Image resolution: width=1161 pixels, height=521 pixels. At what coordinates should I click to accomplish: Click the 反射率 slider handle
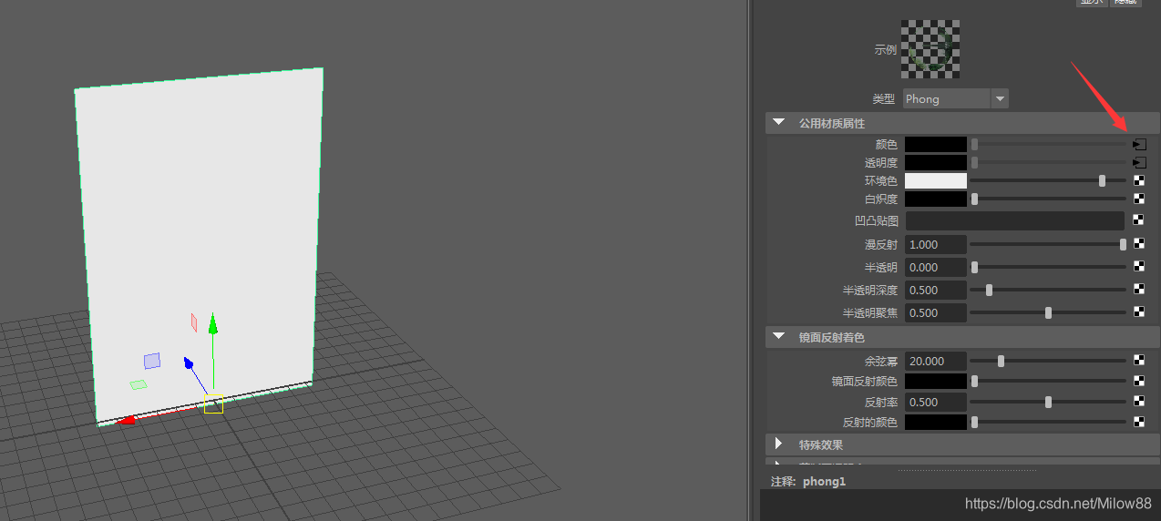coord(1048,402)
